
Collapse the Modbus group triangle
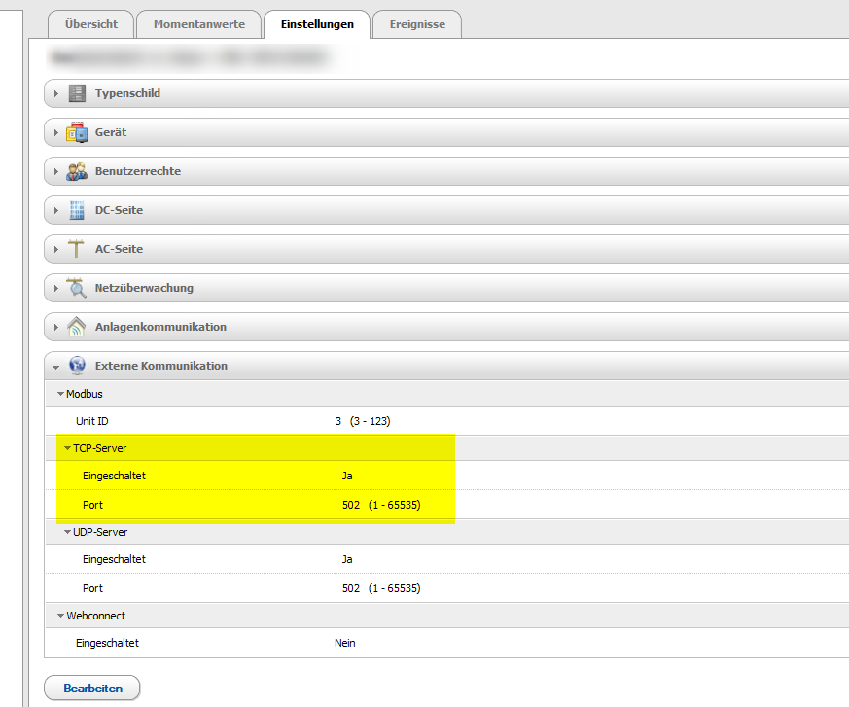[x=60, y=394]
